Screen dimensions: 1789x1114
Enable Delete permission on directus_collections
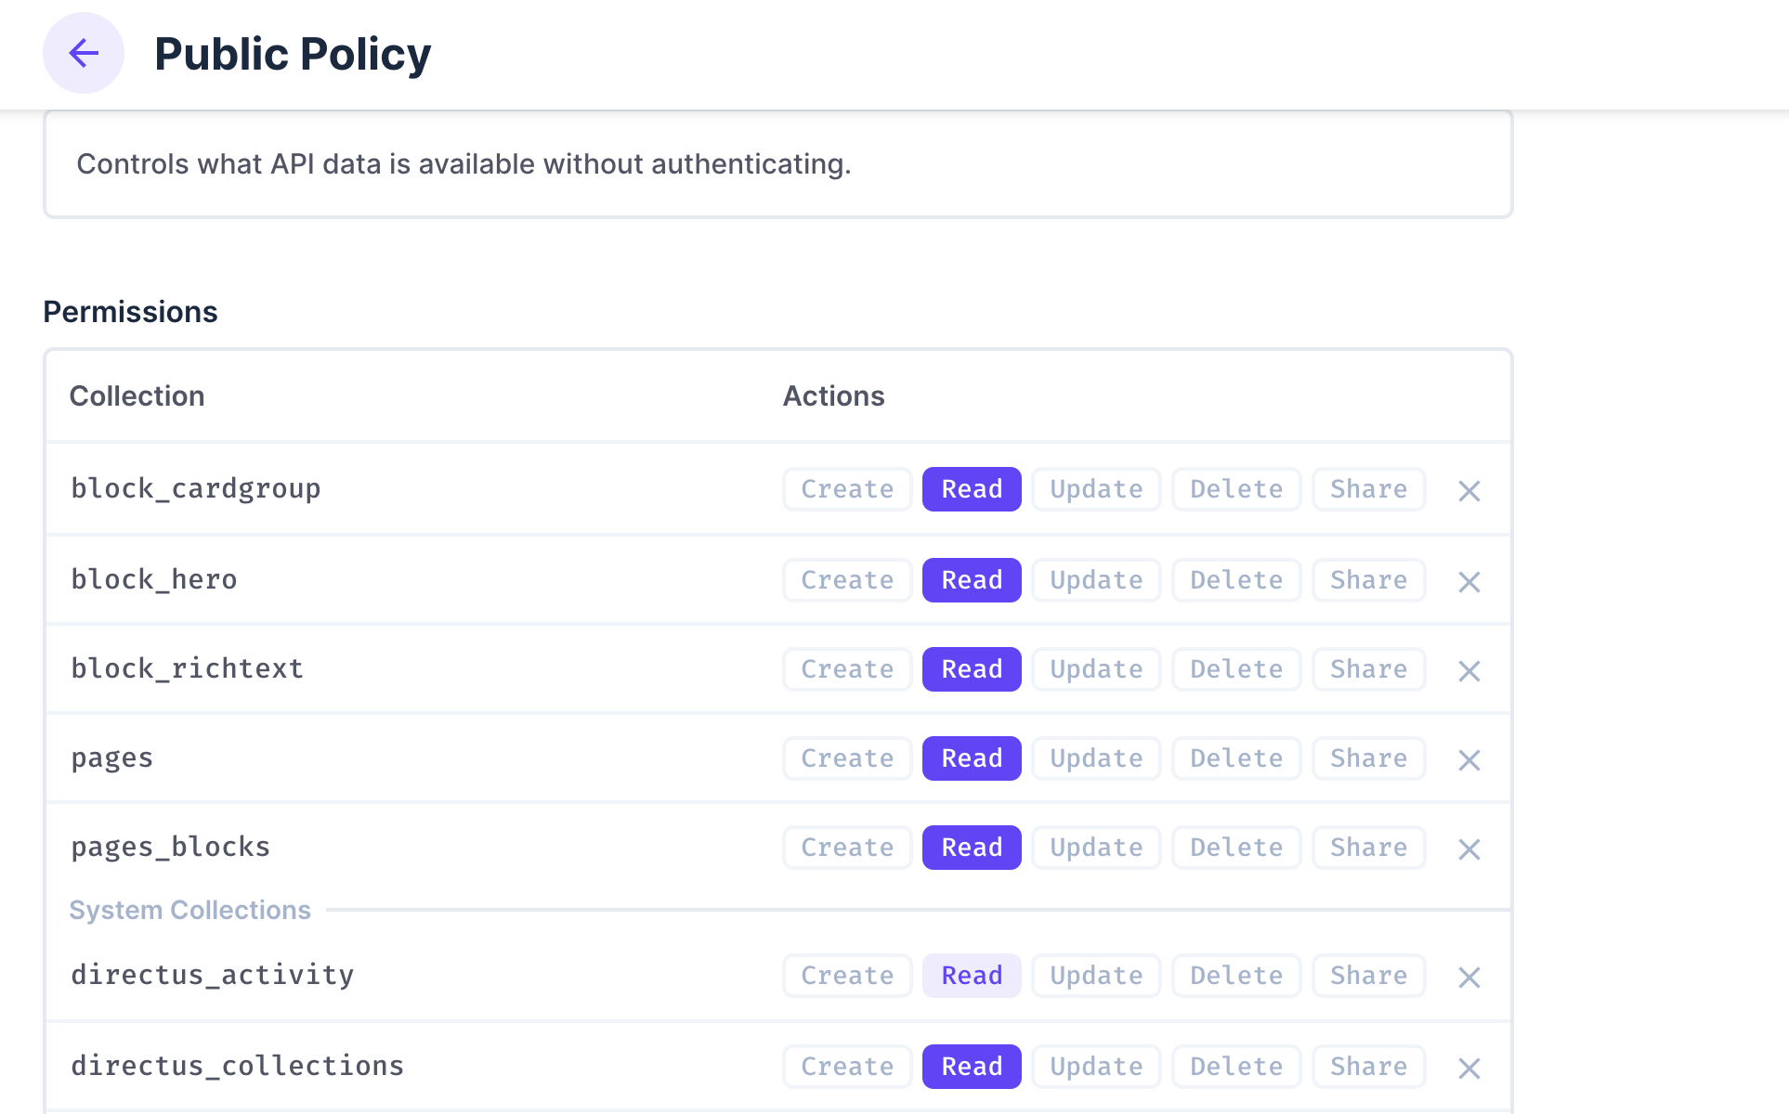click(1235, 1066)
